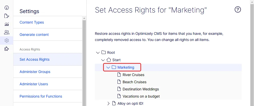
Task: Collapse the Start tree node
Action: click(103, 60)
